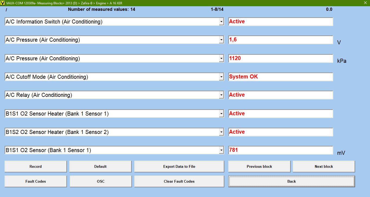The image size is (370, 197).
Task: Click the VAUX-COM app icon in title bar
Action: point(3,3)
